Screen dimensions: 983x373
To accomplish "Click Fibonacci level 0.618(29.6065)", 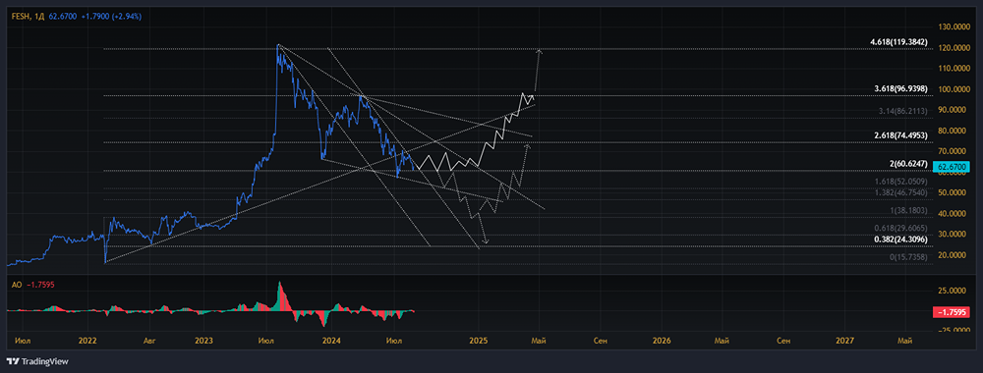I will click(x=900, y=229).
